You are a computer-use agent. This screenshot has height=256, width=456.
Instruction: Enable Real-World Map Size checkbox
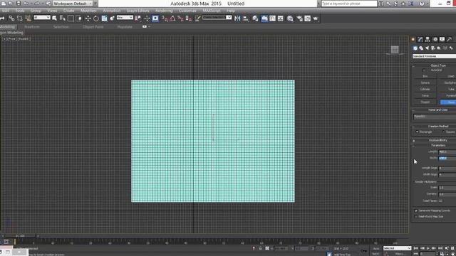pyautogui.click(x=416, y=217)
